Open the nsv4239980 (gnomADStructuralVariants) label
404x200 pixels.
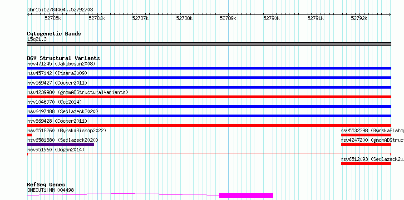point(78,92)
